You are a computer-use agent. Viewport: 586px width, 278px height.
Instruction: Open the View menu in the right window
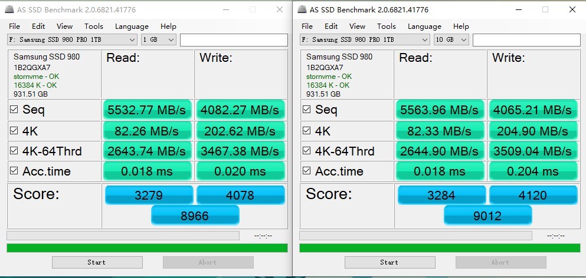pos(357,26)
